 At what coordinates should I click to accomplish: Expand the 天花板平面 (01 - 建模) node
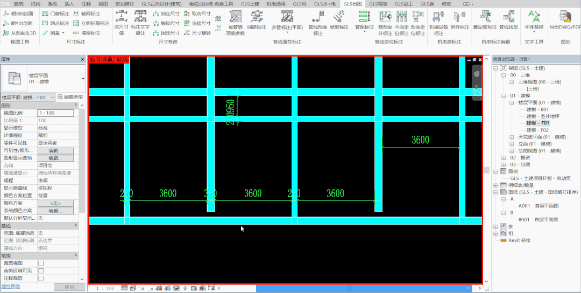tap(512, 137)
